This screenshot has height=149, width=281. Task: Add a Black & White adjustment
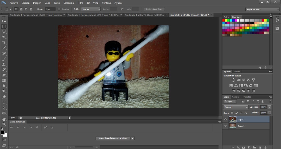pyautogui.click(x=241, y=86)
